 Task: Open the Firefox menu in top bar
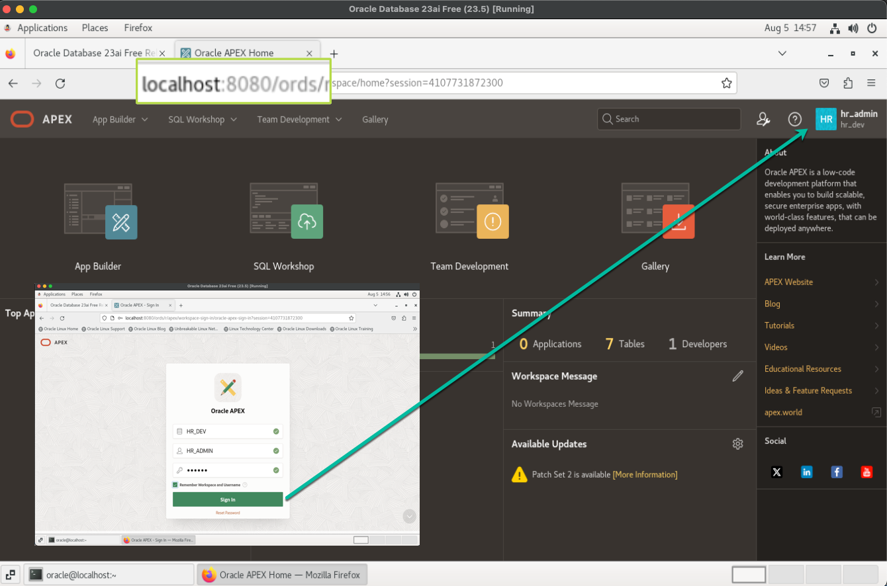click(138, 28)
